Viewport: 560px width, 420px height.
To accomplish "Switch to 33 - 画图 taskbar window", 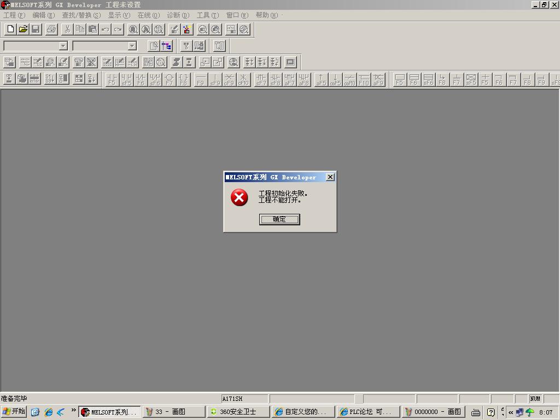I will pyautogui.click(x=174, y=412).
